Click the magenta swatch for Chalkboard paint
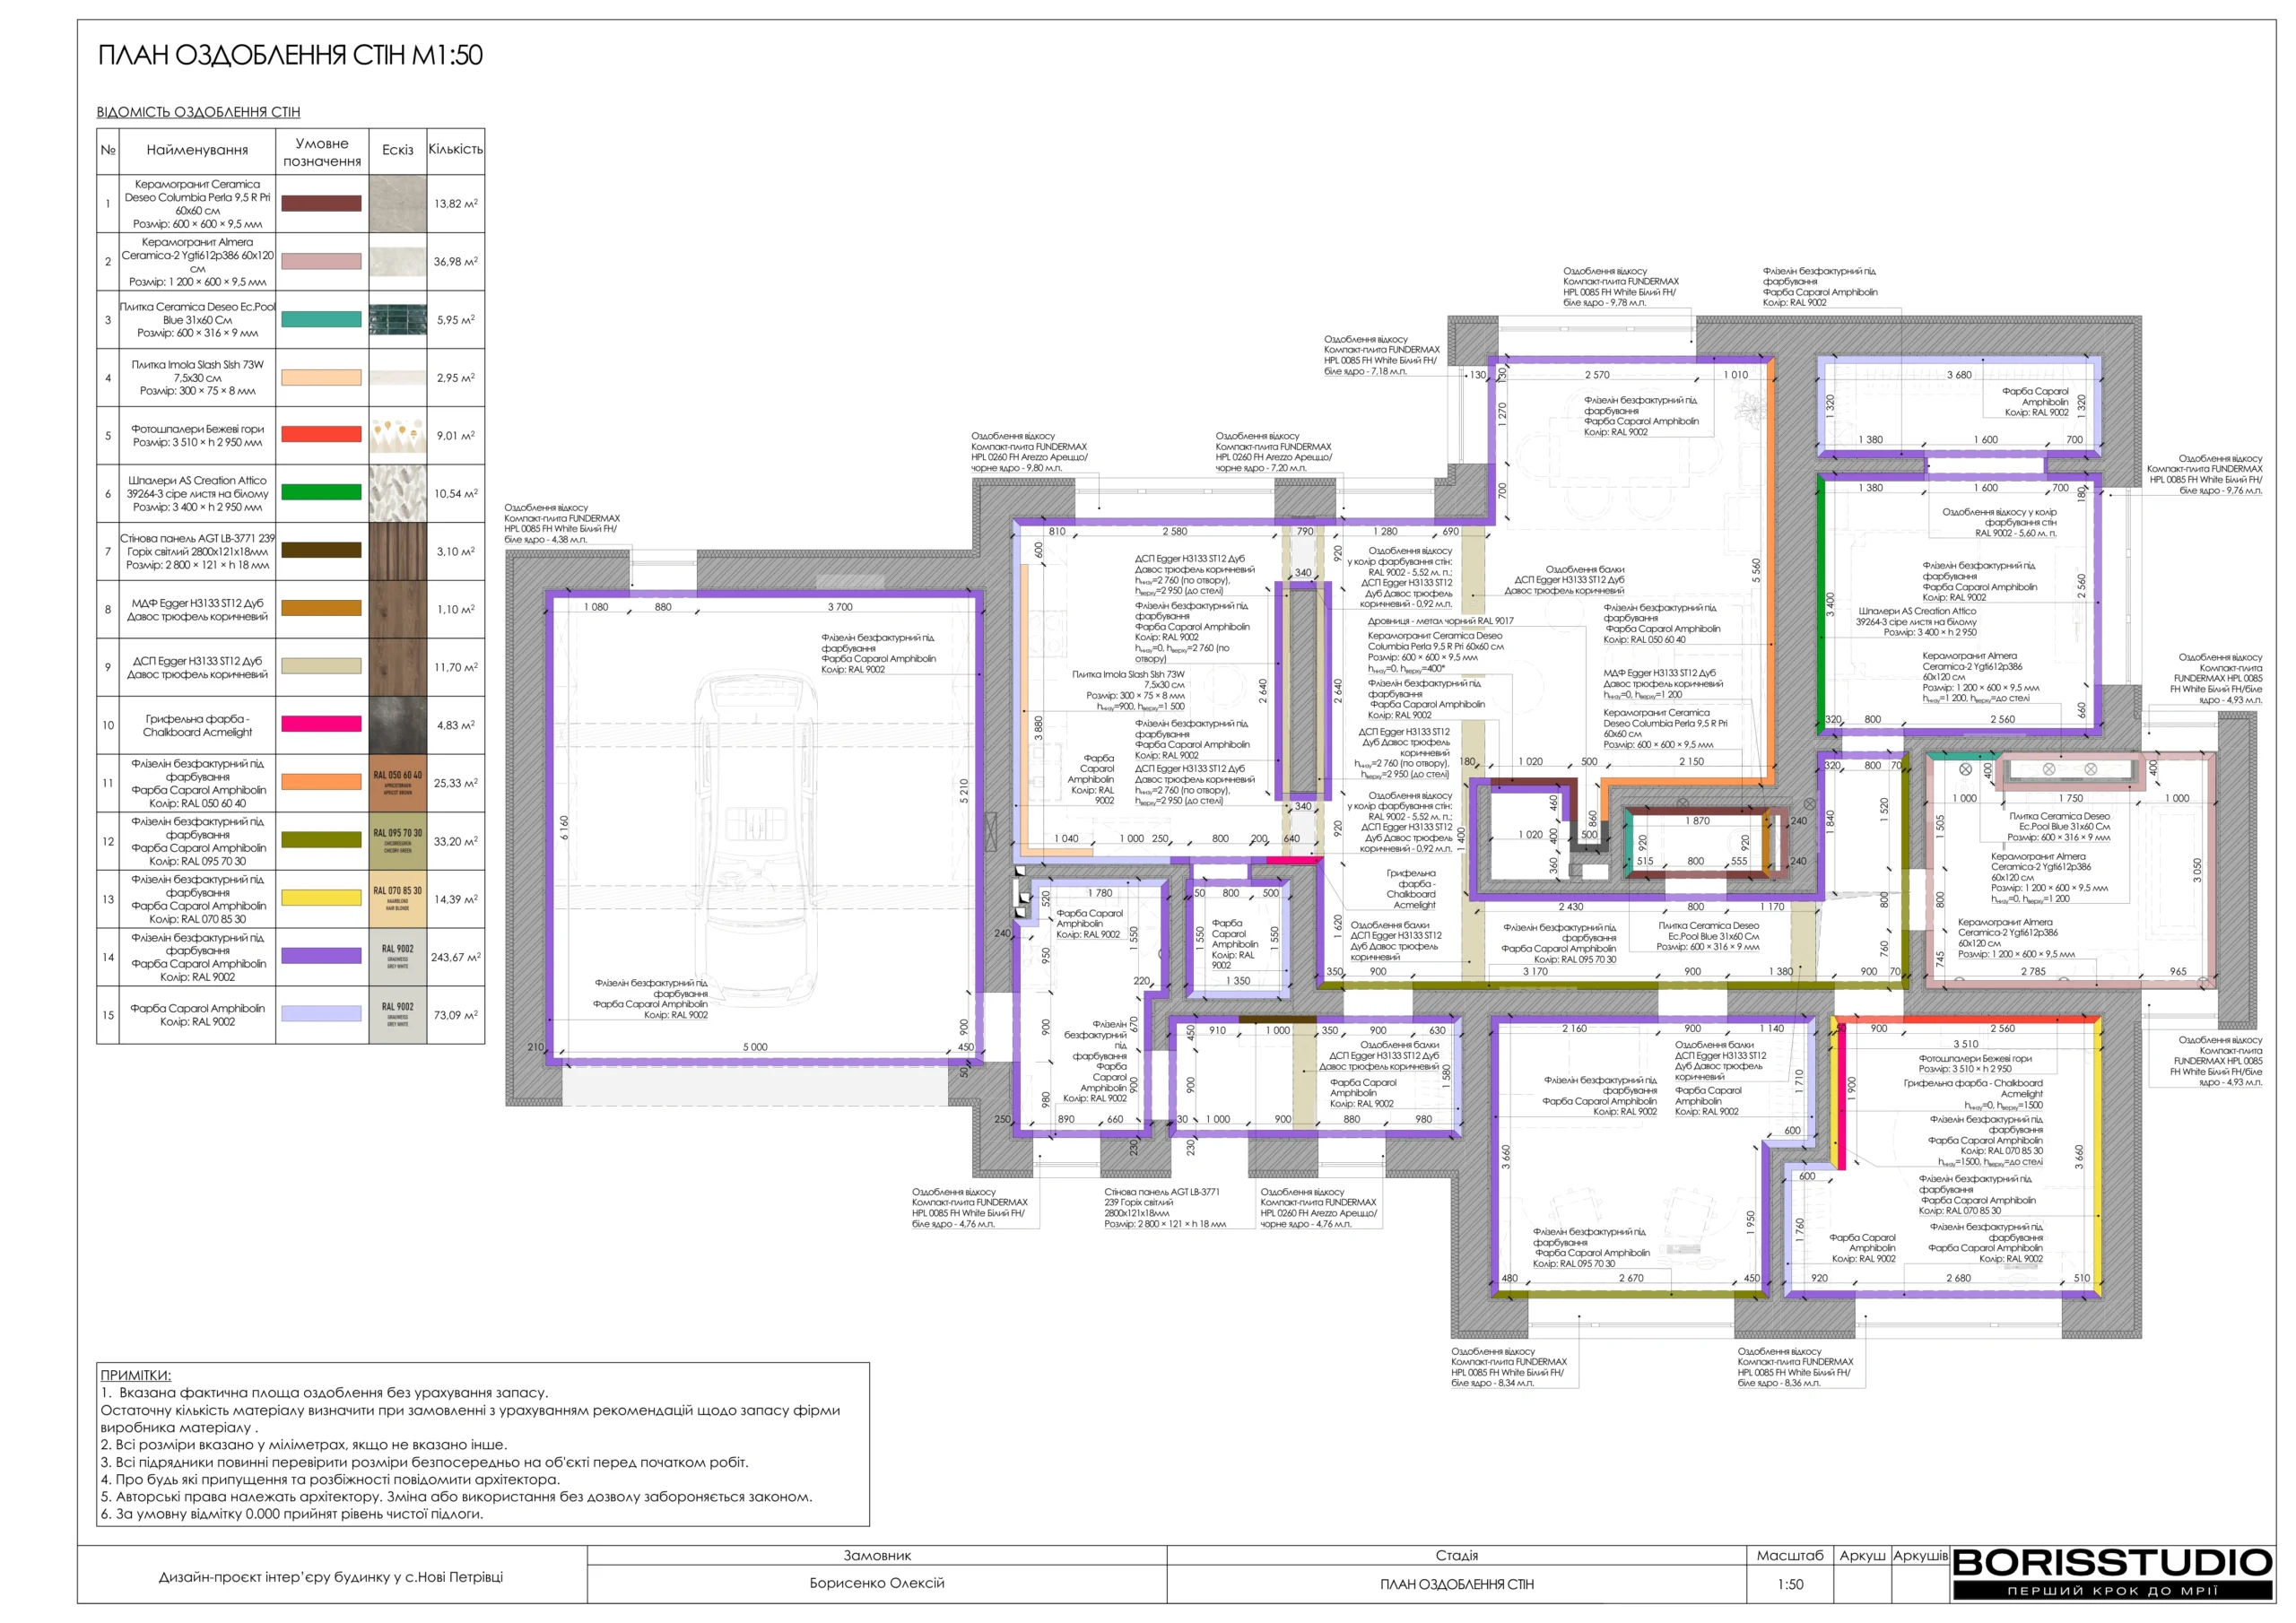 [x=321, y=725]
